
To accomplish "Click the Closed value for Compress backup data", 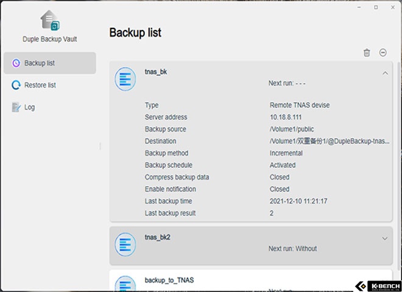I will [280, 177].
